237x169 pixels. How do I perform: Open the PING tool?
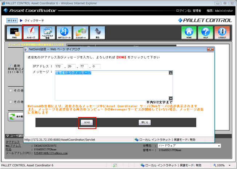click(15, 33)
